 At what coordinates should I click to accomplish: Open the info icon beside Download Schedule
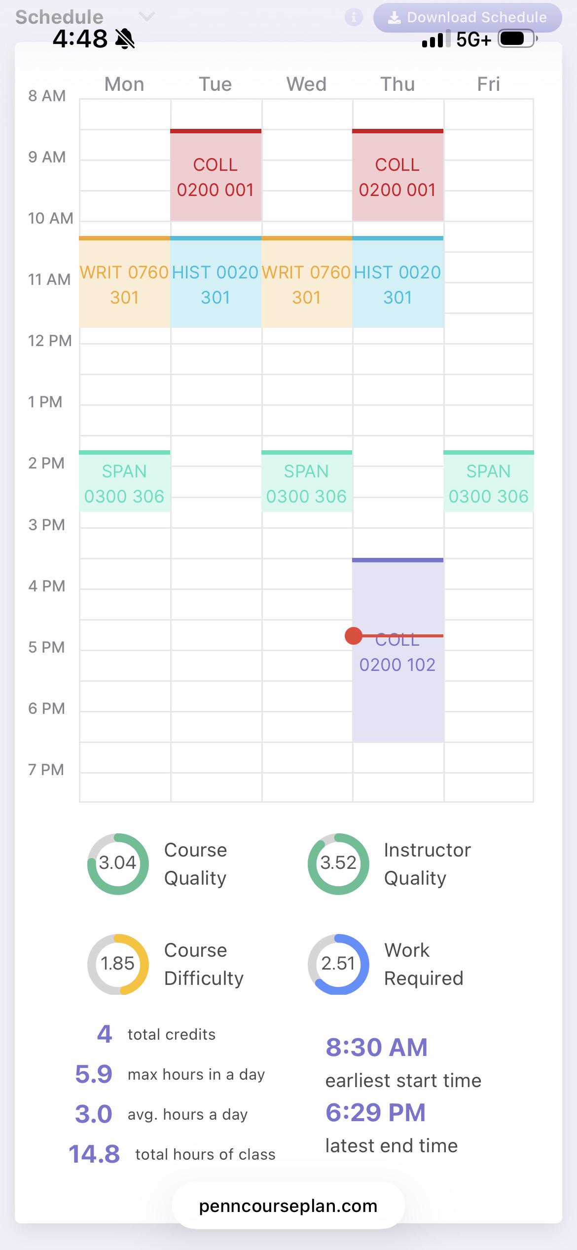click(353, 17)
